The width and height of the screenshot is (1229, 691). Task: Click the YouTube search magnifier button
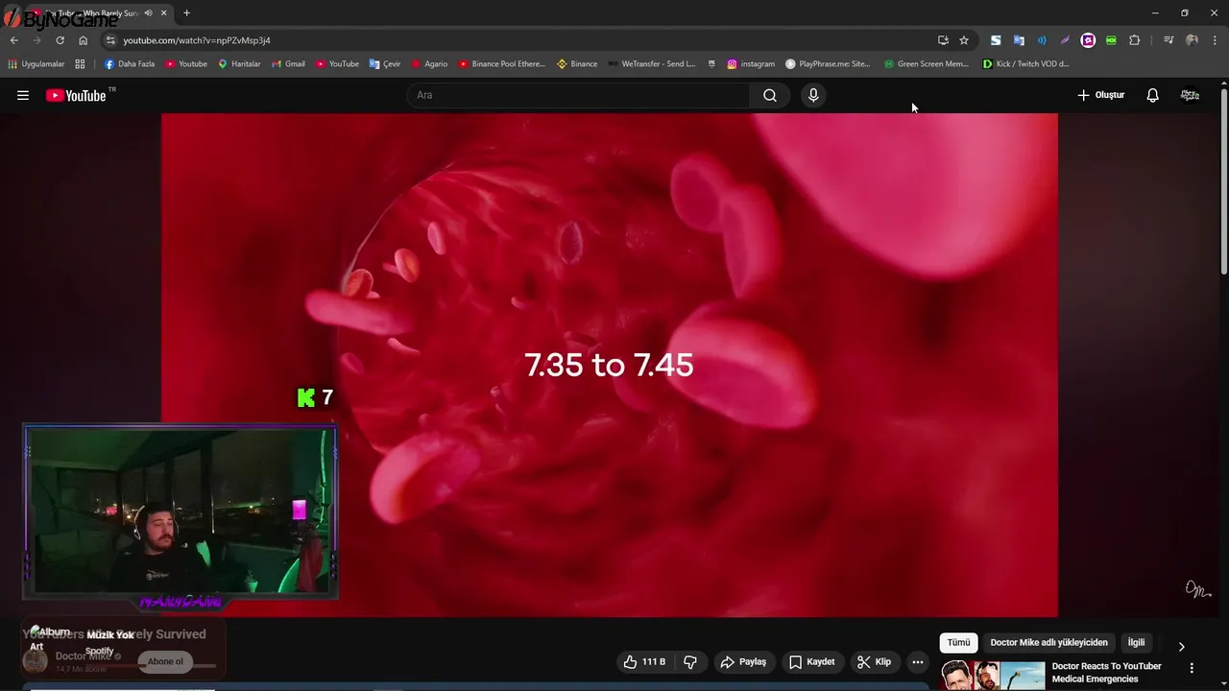click(770, 95)
